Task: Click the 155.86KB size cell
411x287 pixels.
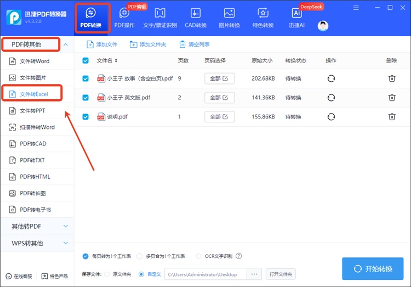Action: pos(263,116)
